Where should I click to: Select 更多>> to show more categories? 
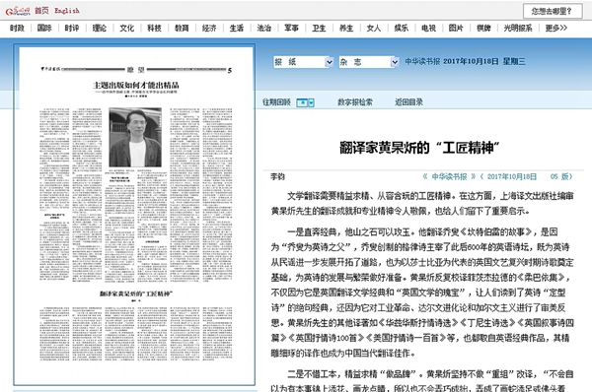(x=556, y=28)
